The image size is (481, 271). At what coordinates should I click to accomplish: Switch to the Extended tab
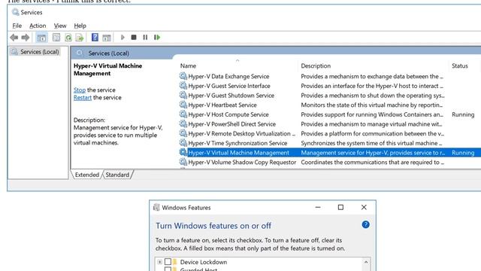87,175
